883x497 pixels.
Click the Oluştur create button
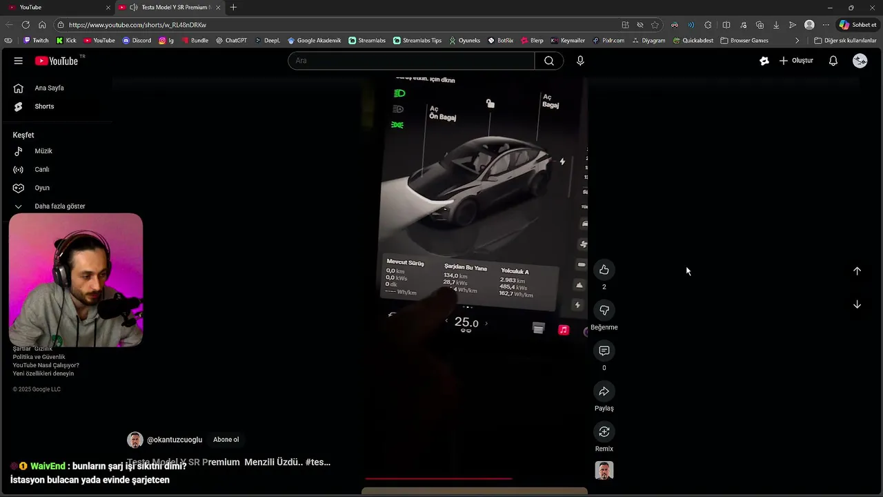click(x=796, y=61)
